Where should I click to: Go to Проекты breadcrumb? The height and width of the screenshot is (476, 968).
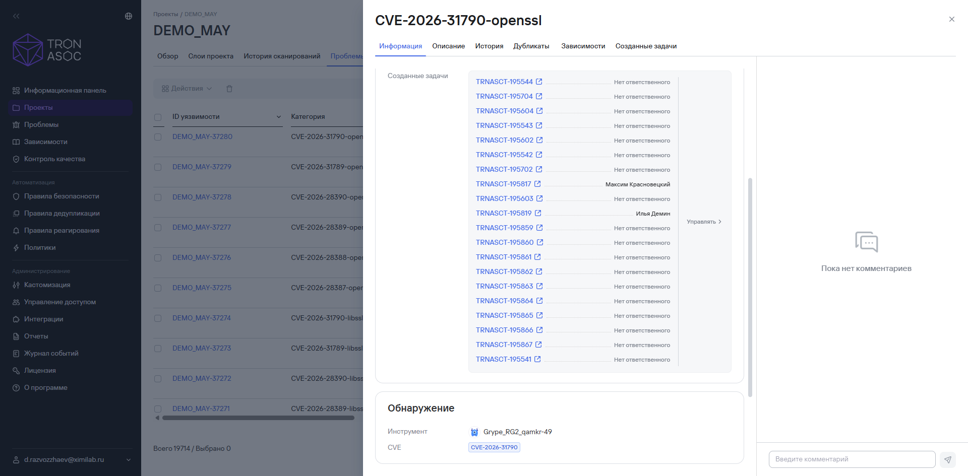[165, 14]
